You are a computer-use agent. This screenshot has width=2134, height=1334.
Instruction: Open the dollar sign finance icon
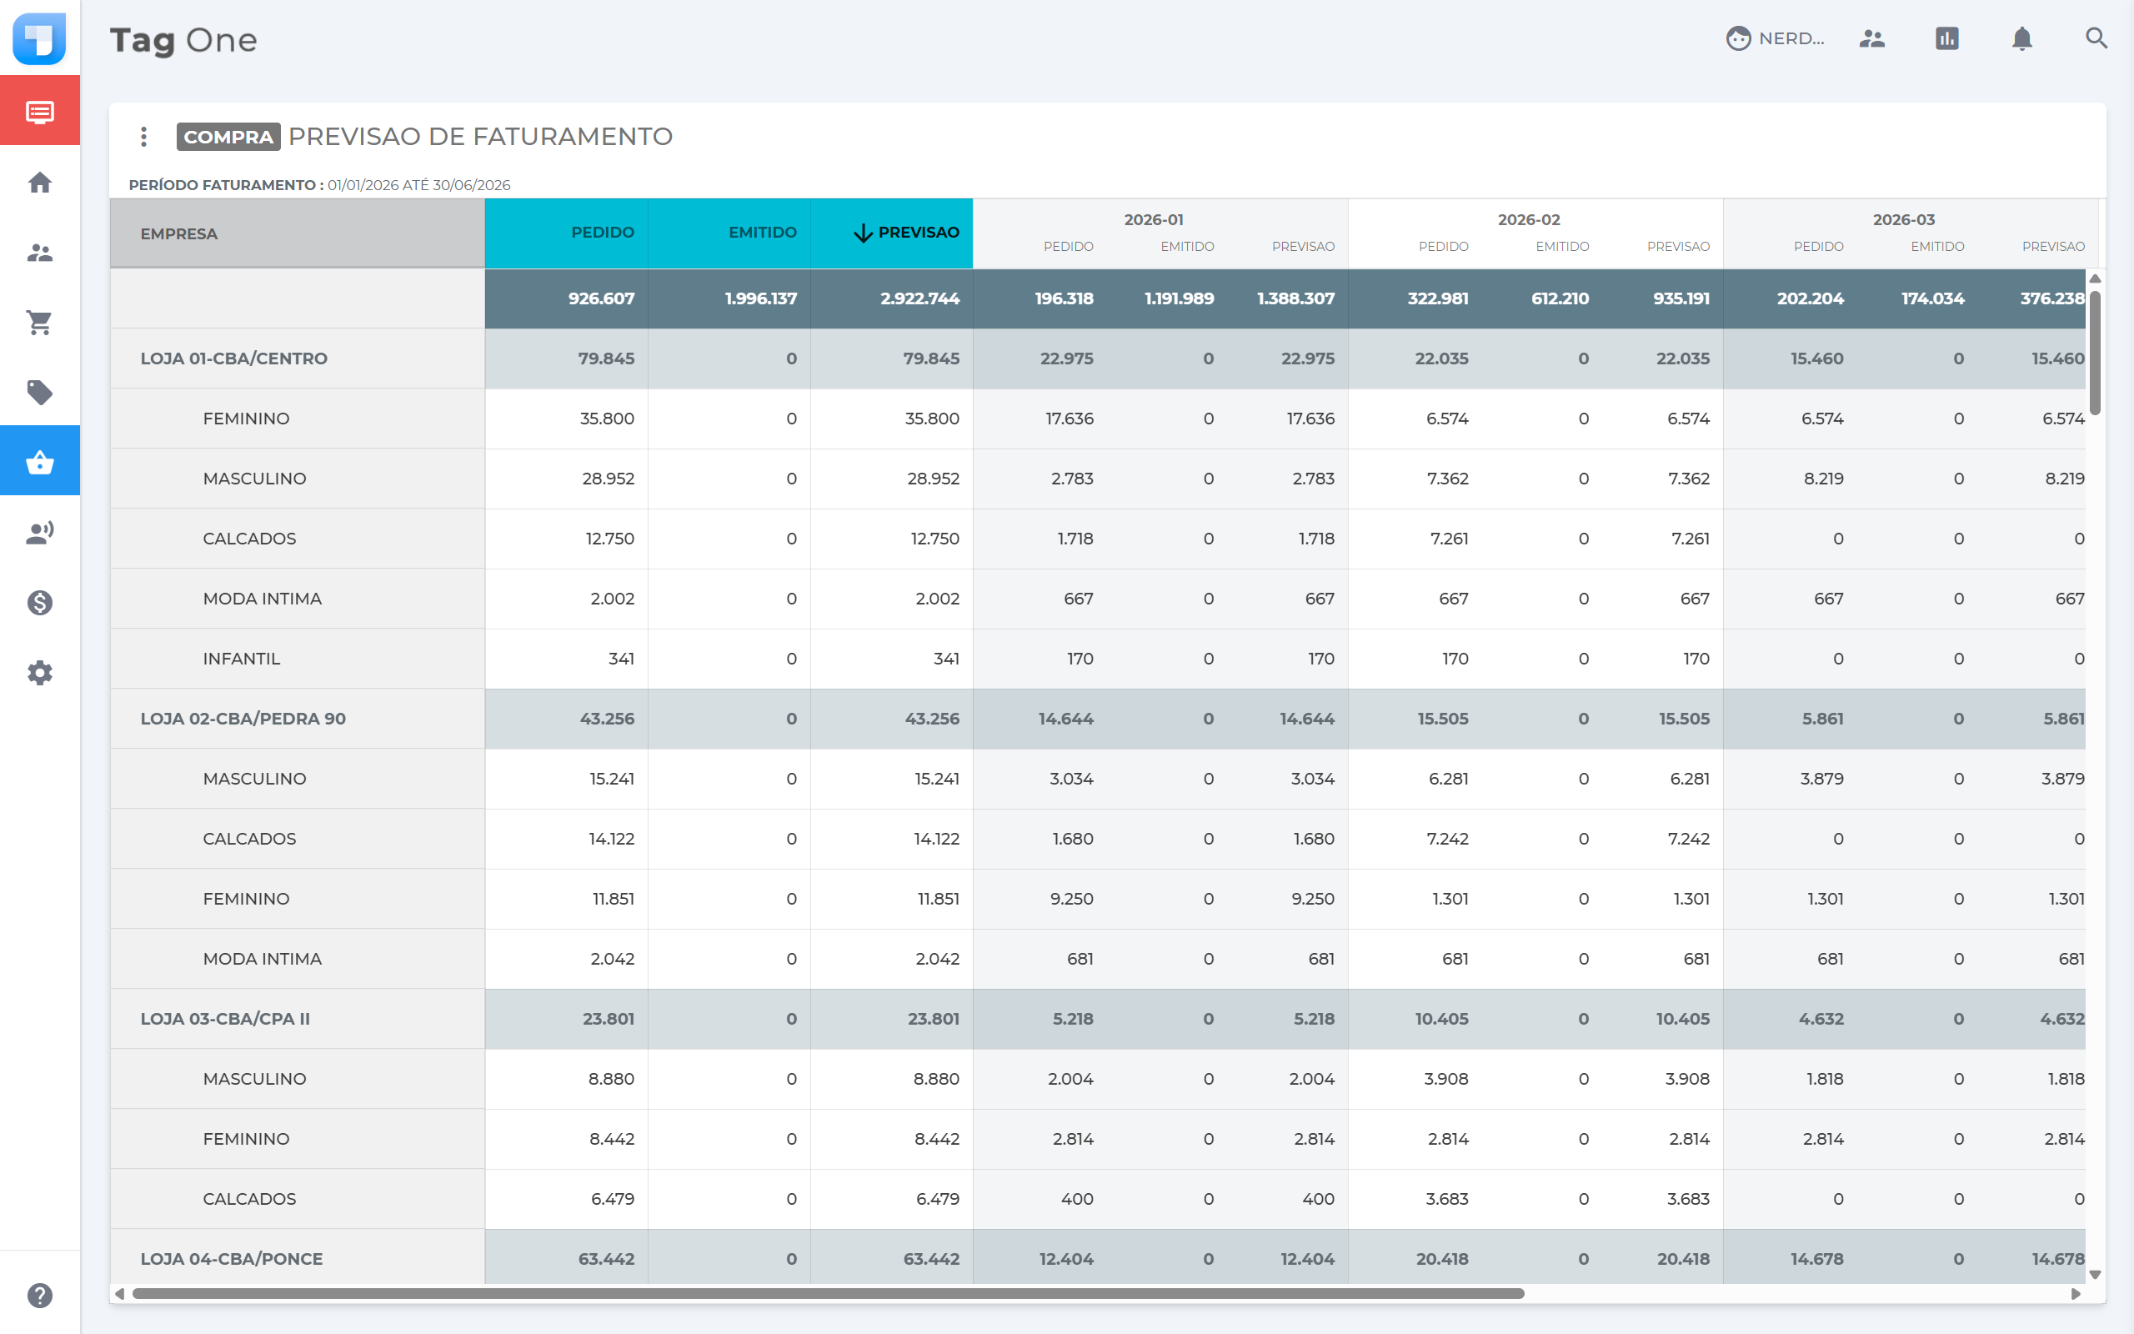click(x=40, y=603)
